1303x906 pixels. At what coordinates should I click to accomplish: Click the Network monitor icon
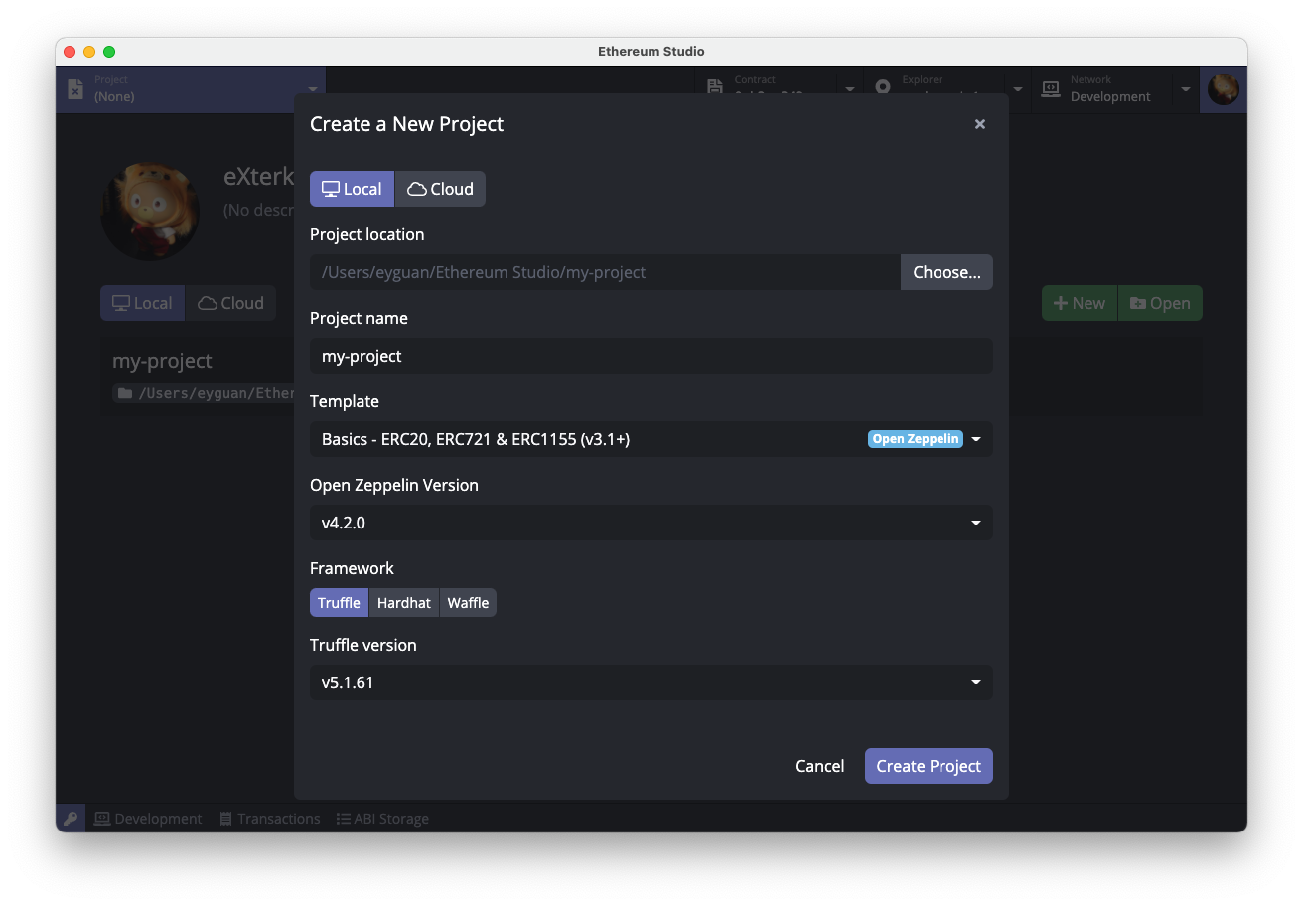1050,89
